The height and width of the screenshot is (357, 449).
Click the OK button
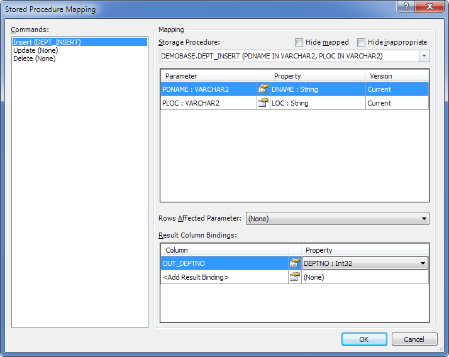364,339
